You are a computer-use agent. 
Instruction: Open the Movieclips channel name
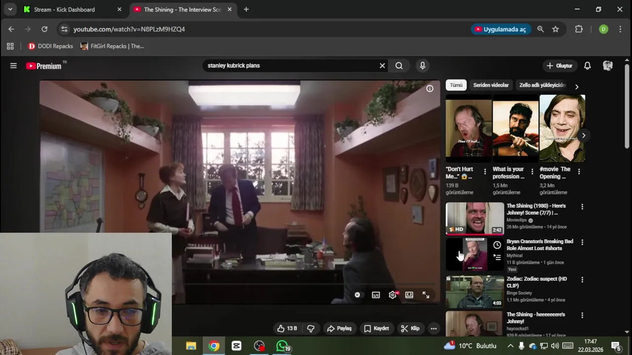516,220
